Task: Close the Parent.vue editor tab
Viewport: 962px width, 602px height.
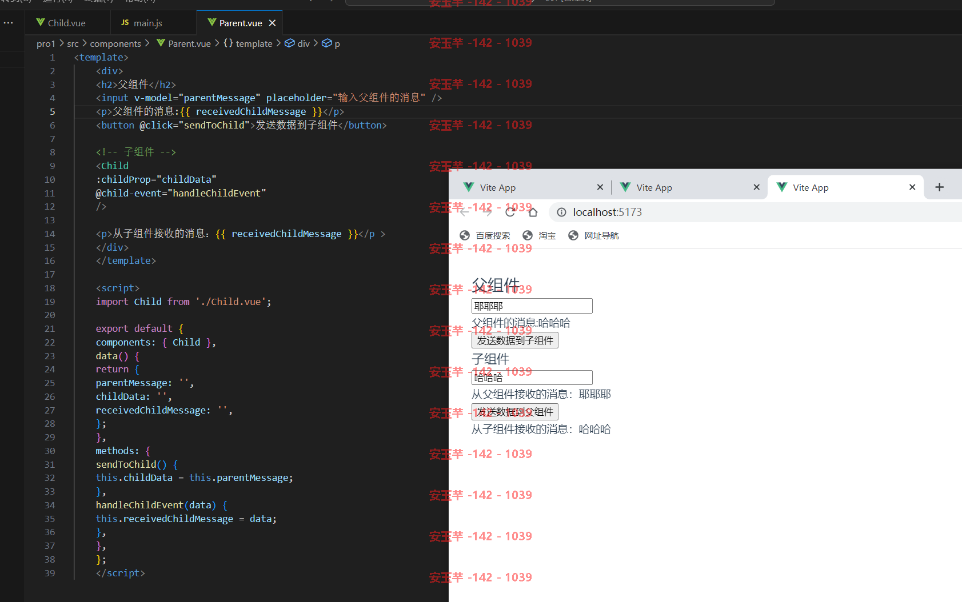Action: (x=272, y=23)
